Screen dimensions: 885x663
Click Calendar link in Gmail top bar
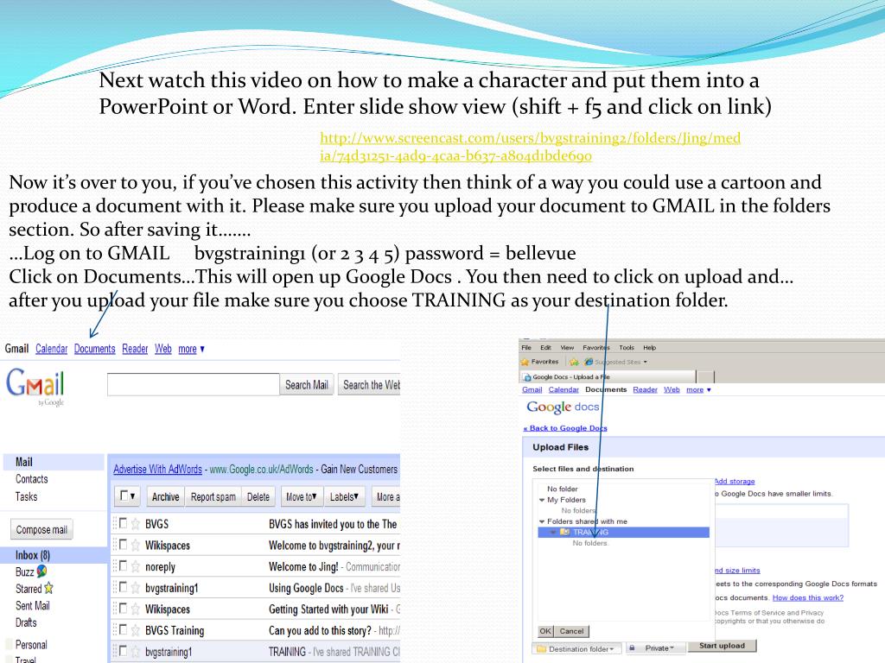(51, 349)
